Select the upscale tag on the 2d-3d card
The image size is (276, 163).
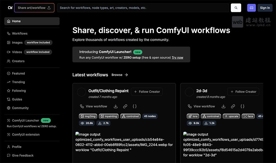pyautogui.click(x=231, y=116)
